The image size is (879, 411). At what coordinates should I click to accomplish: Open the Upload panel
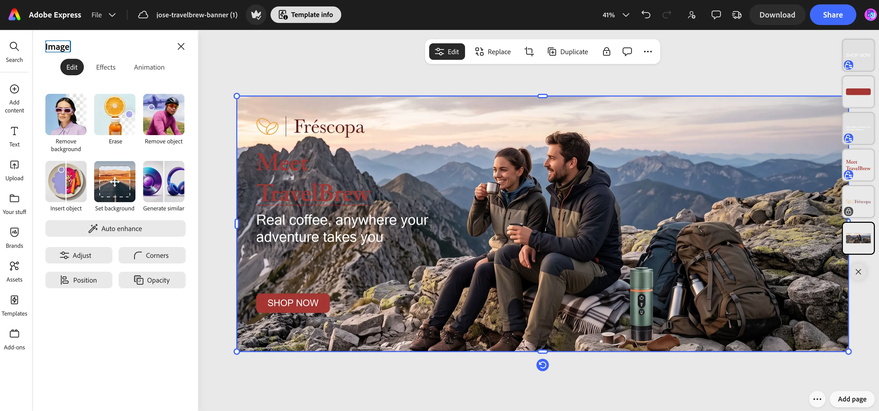(14, 170)
